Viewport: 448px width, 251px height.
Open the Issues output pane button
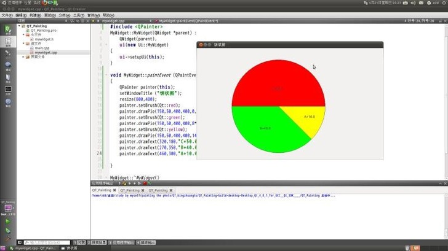79,242
